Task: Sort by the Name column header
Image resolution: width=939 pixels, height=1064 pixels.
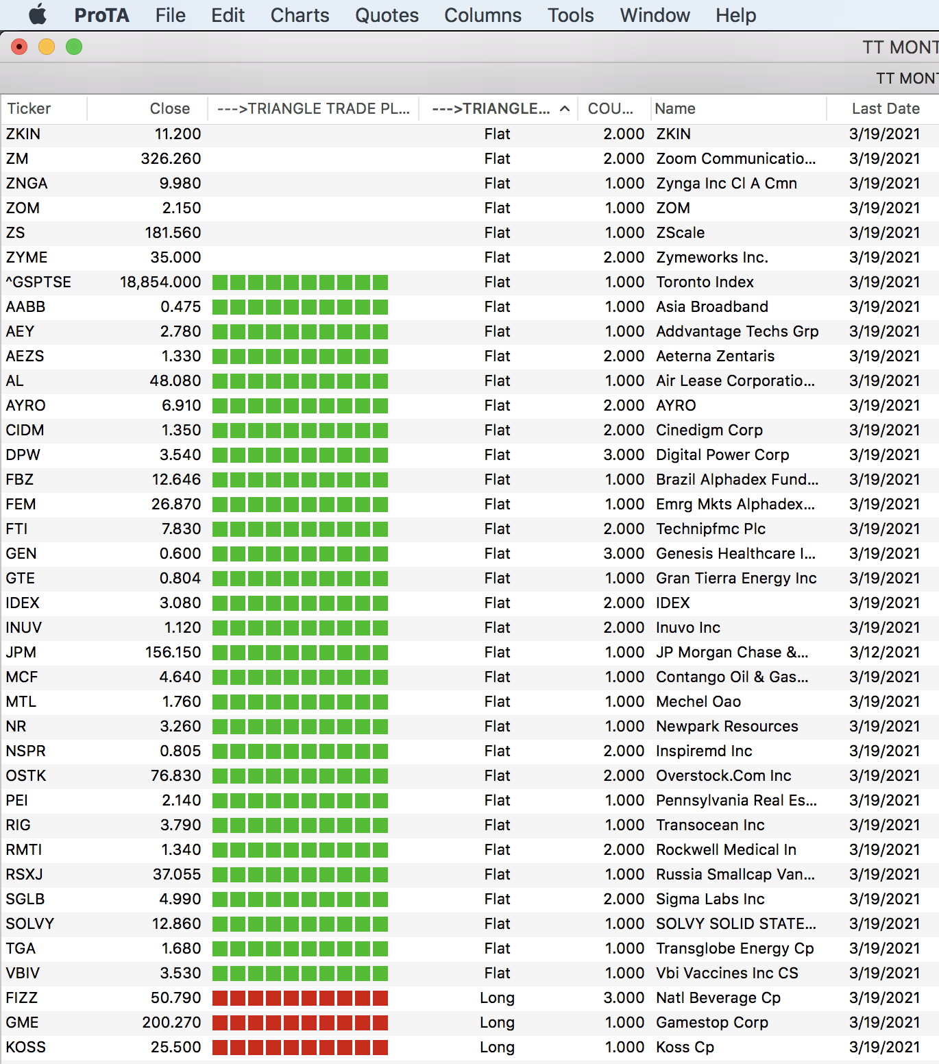Action: [738, 108]
